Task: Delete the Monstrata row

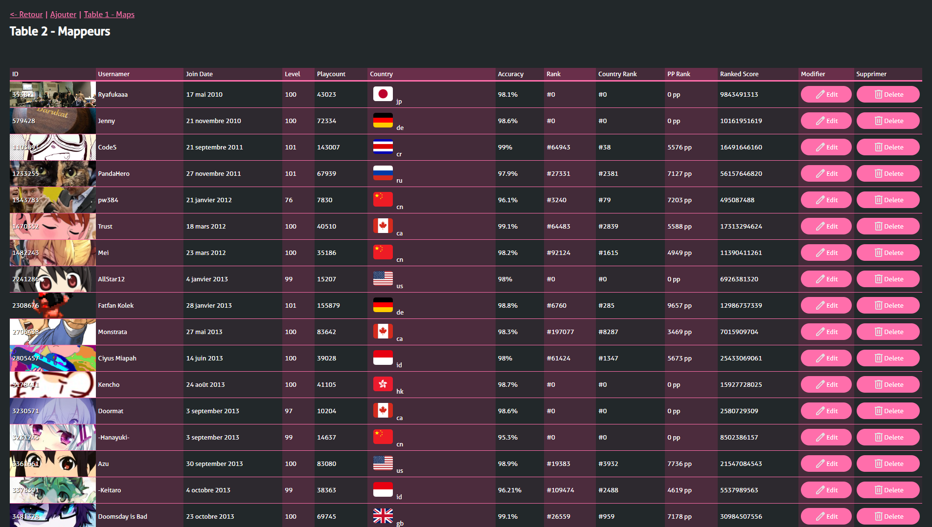Action: pyautogui.click(x=887, y=332)
